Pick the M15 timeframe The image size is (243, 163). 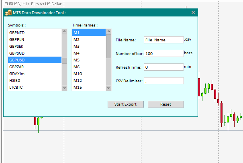click(89, 87)
